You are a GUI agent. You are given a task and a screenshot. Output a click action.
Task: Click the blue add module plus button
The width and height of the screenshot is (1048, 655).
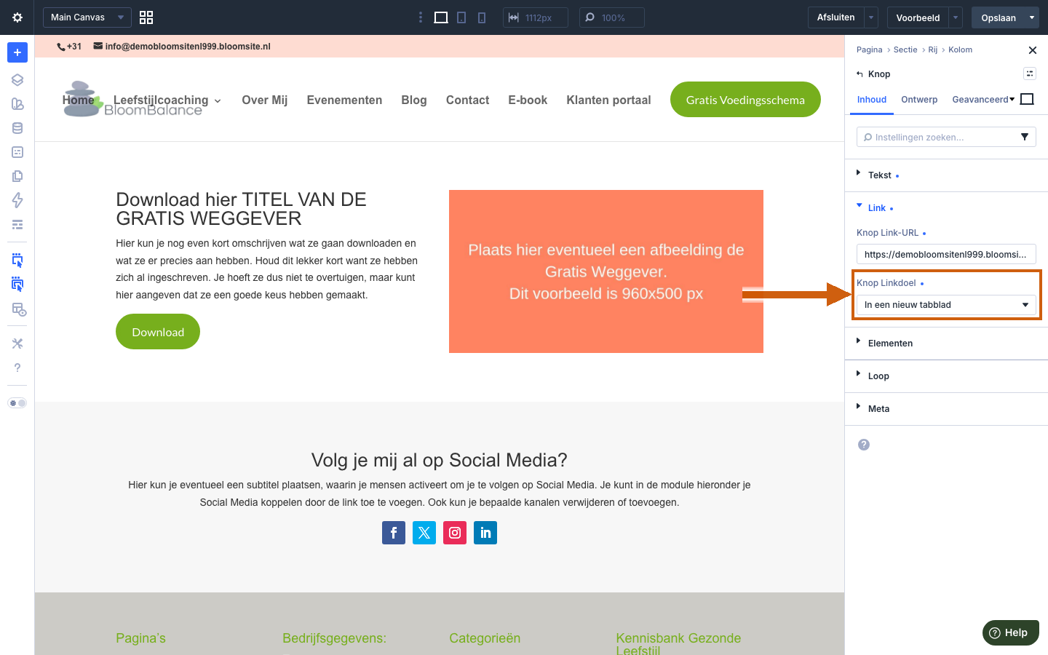[17, 52]
